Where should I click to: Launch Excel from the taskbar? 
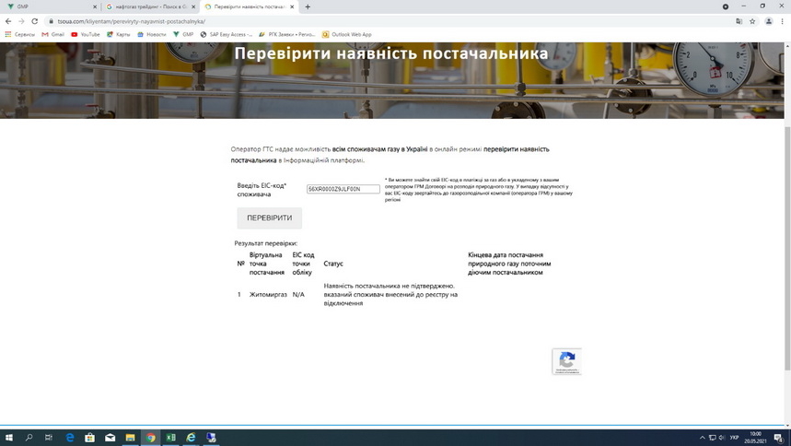(170, 438)
